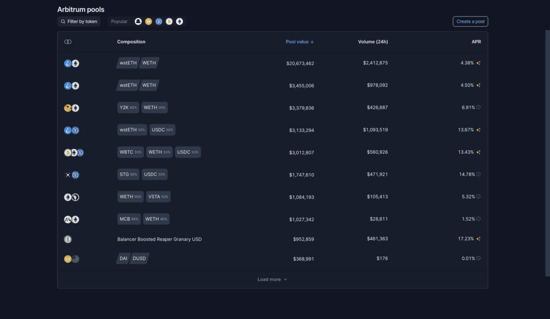Click the pool value $1,747,610
The width and height of the screenshot is (550, 319).
tap(301, 175)
